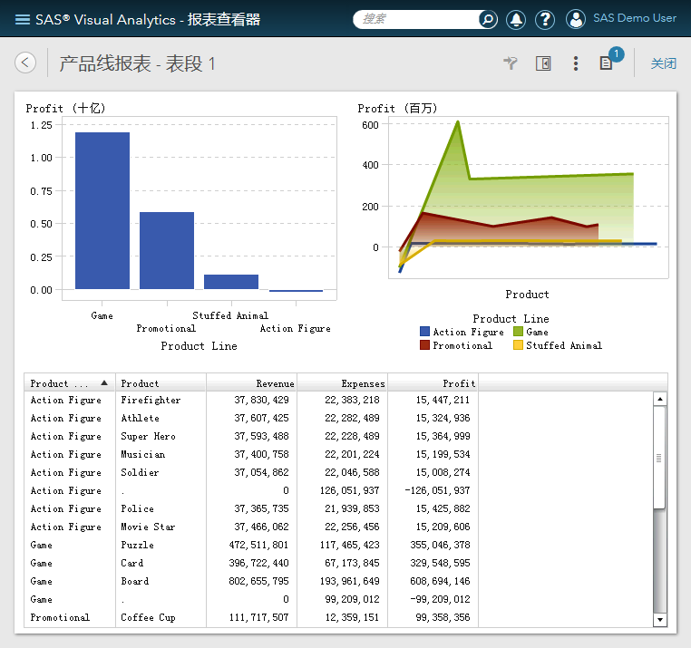Open the help question mark

tap(544, 19)
